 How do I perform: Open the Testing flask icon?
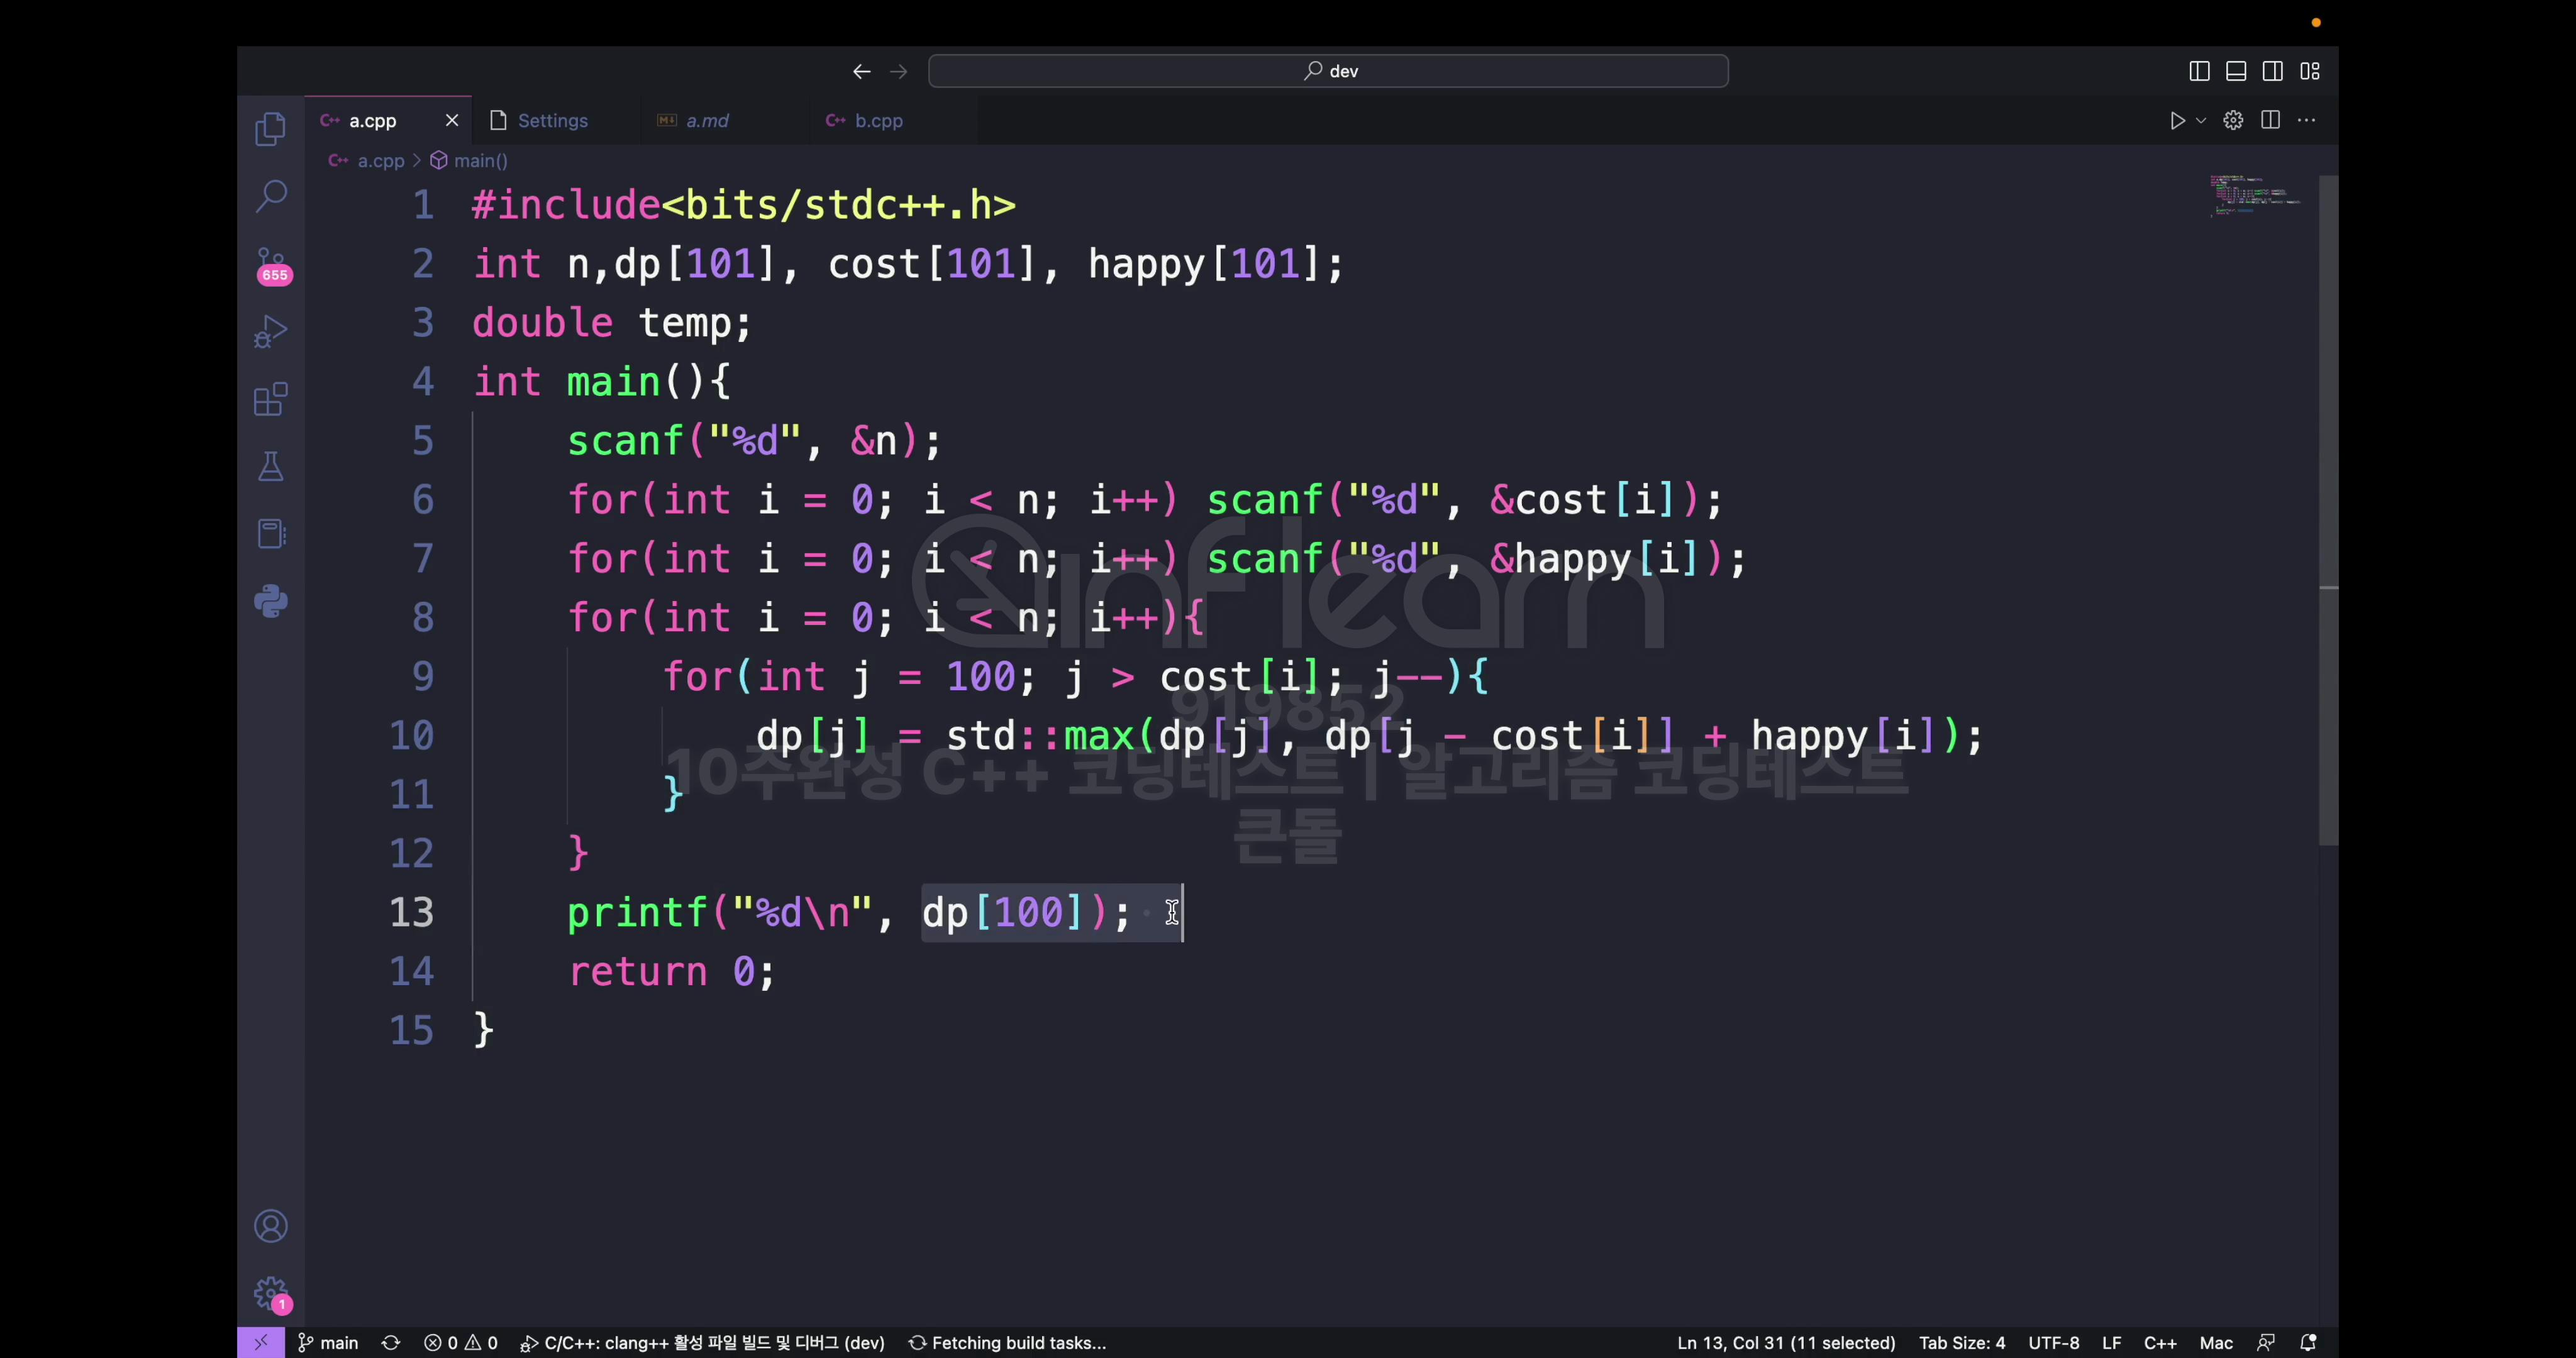[x=270, y=467]
